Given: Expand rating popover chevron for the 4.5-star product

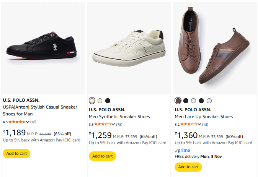Looking at the screenshot, I should click(28, 122).
